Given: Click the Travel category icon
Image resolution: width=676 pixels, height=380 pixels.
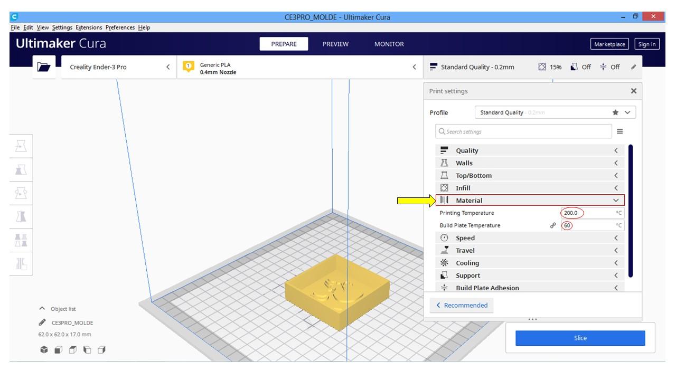Looking at the screenshot, I should coord(444,250).
